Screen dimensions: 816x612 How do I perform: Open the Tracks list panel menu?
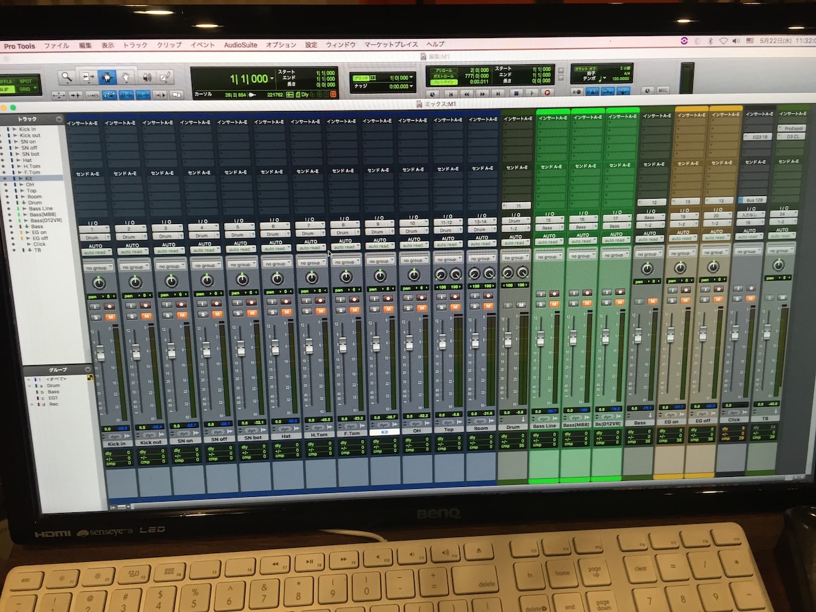[58, 120]
